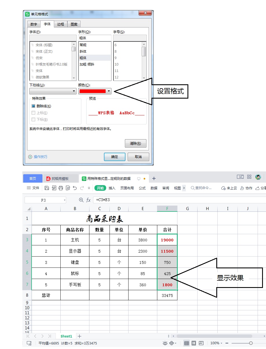Switch to the 数字 tab in format dialog
Image resolution: width=266 pixels, height=349 pixels.
pyautogui.click(x=34, y=24)
